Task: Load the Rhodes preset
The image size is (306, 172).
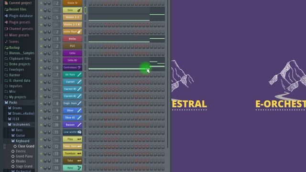Action: click(19, 161)
